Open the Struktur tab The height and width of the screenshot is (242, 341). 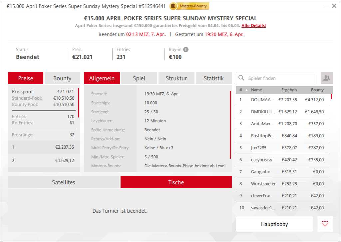pos(176,78)
